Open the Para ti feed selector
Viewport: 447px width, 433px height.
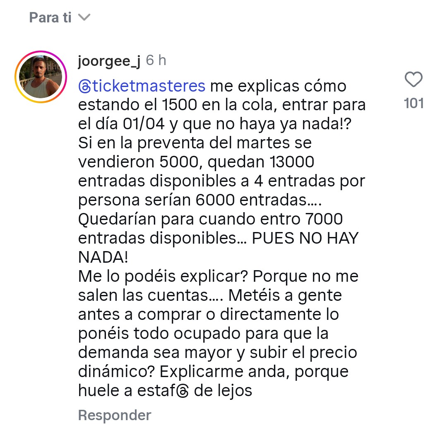click(x=50, y=18)
